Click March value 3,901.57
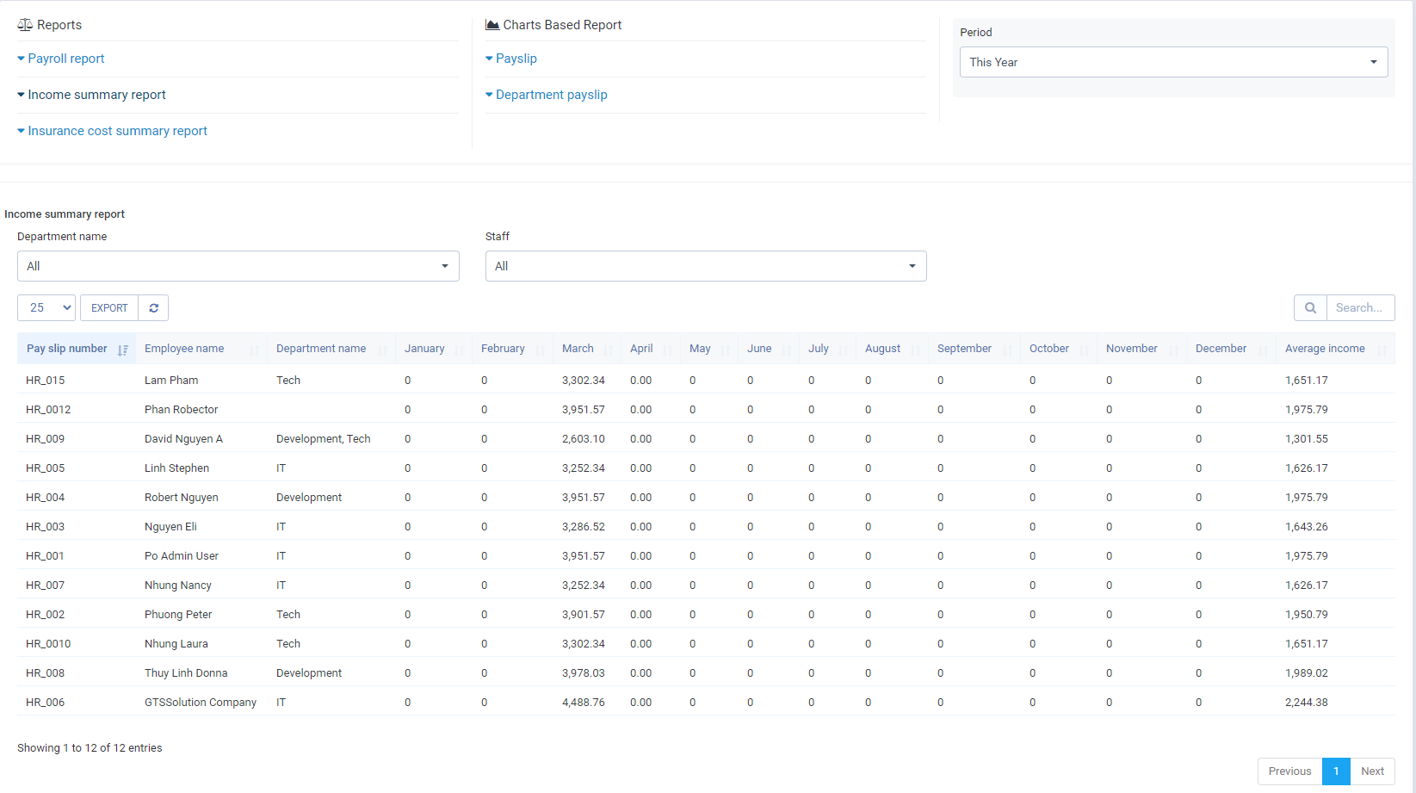 click(x=584, y=614)
